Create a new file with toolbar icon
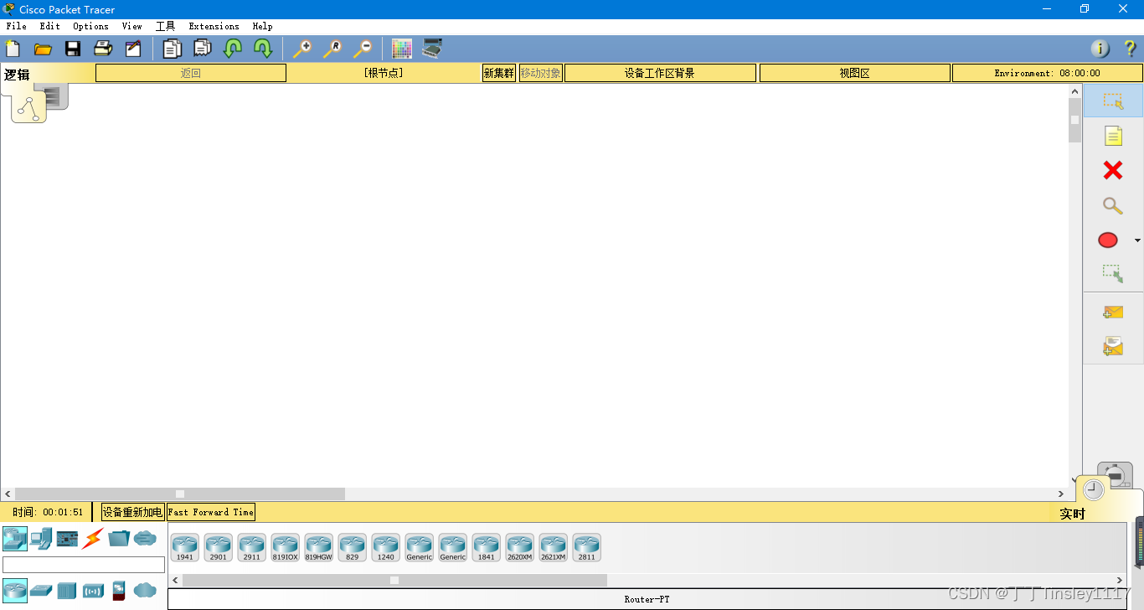Viewport: 1144px width, 610px height. pyautogui.click(x=13, y=49)
